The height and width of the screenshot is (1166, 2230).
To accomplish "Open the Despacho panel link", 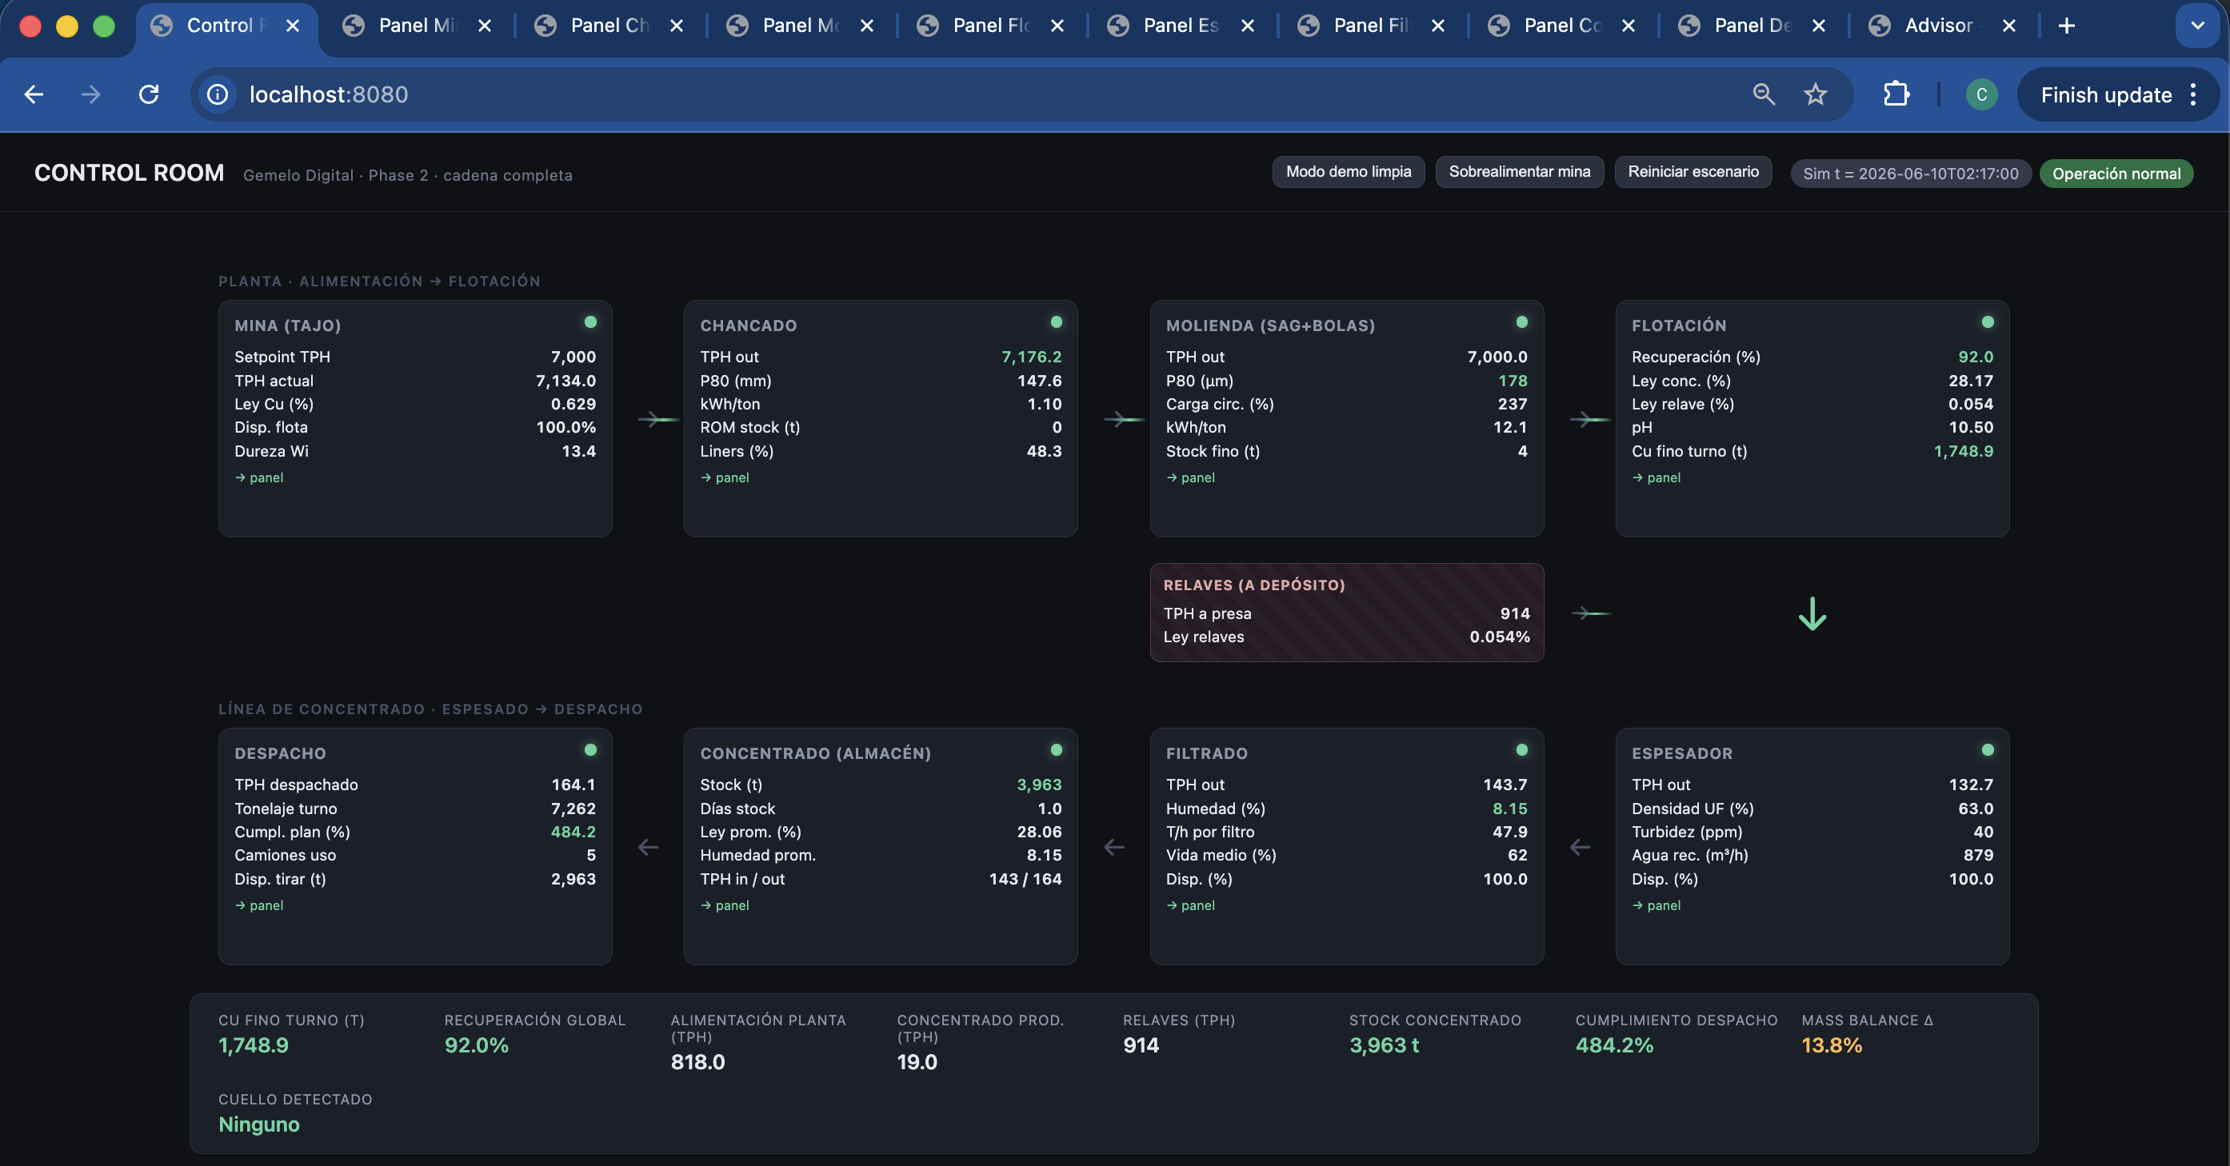I will tap(259, 904).
